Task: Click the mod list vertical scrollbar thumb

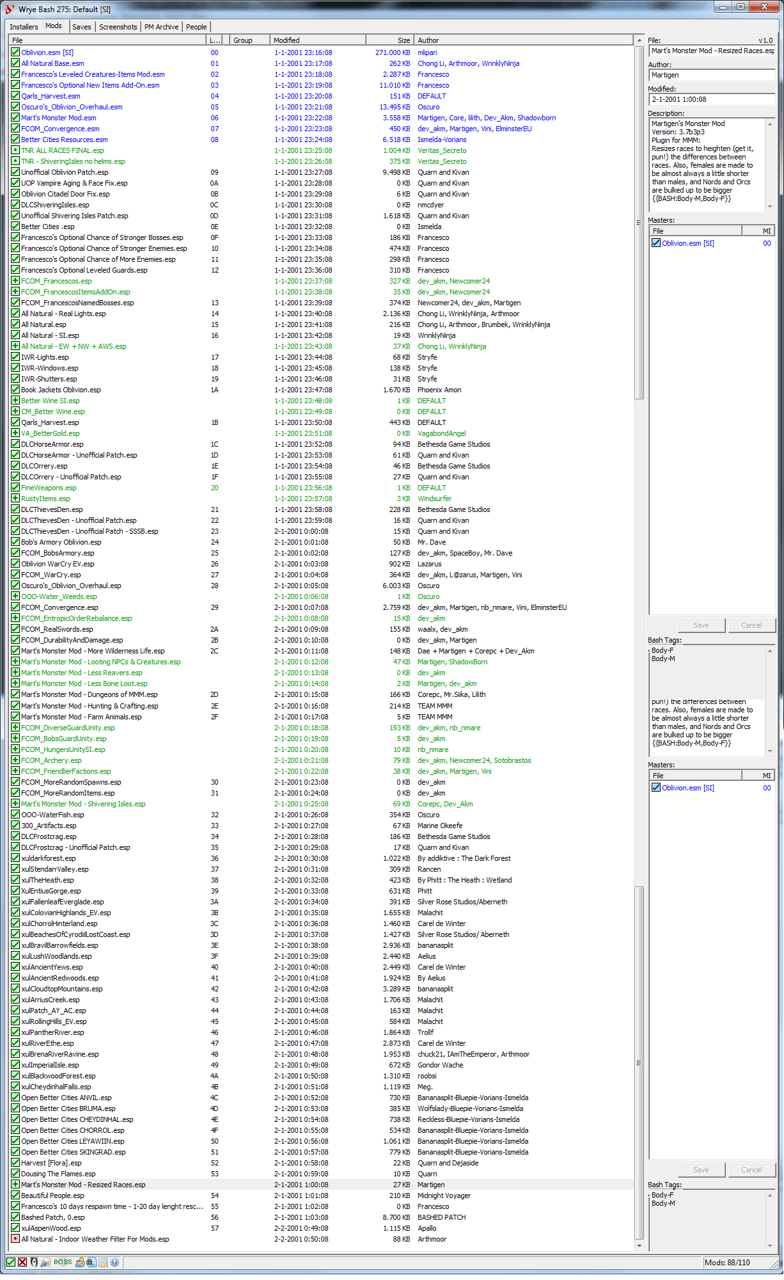Action: coord(639,224)
